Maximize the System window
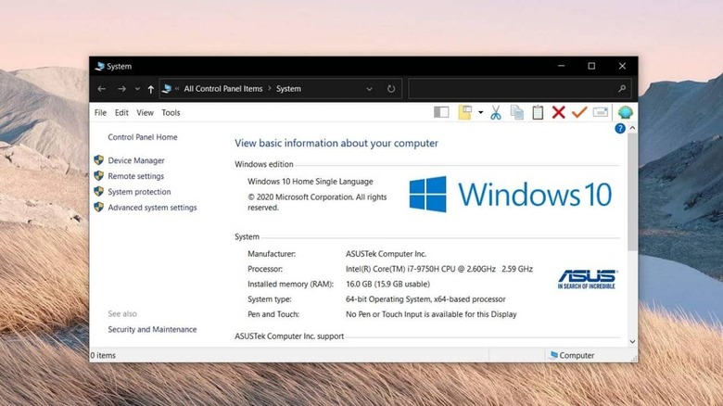 click(x=591, y=66)
